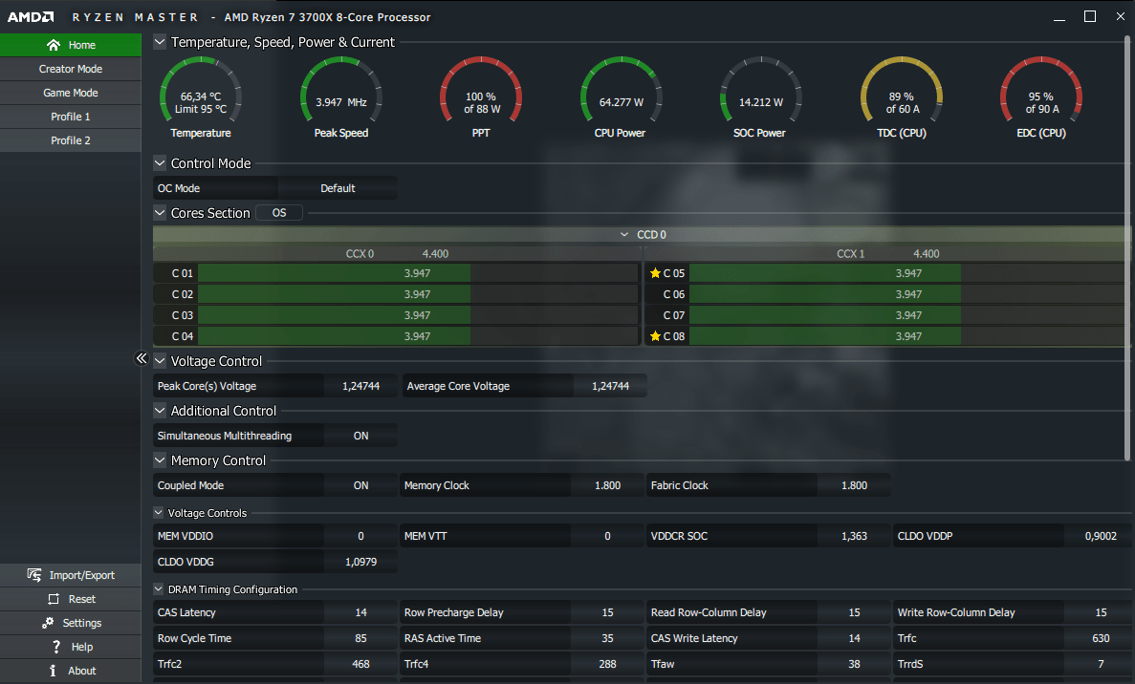Collapse the sidebar with double-chevron icon
The image size is (1135, 684).
[142, 358]
